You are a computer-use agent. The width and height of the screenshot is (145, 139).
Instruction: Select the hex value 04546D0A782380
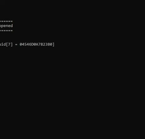tap(36, 44)
